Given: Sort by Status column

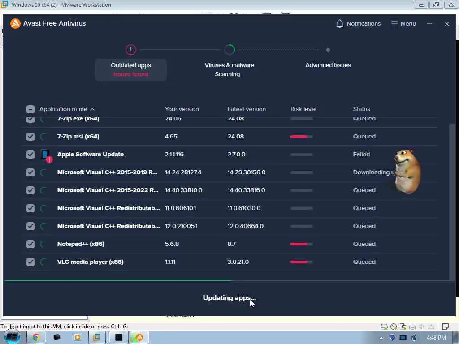Looking at the screenshot, I should pos(362,109).
